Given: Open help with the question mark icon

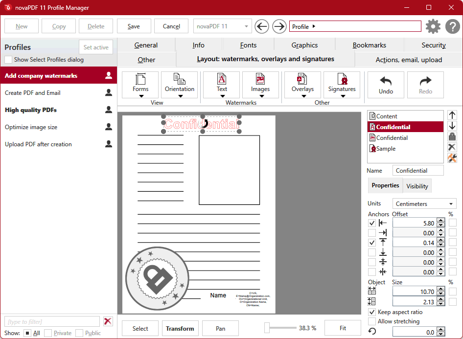Looking at the screenshot, I should click(x=453, y=26).
